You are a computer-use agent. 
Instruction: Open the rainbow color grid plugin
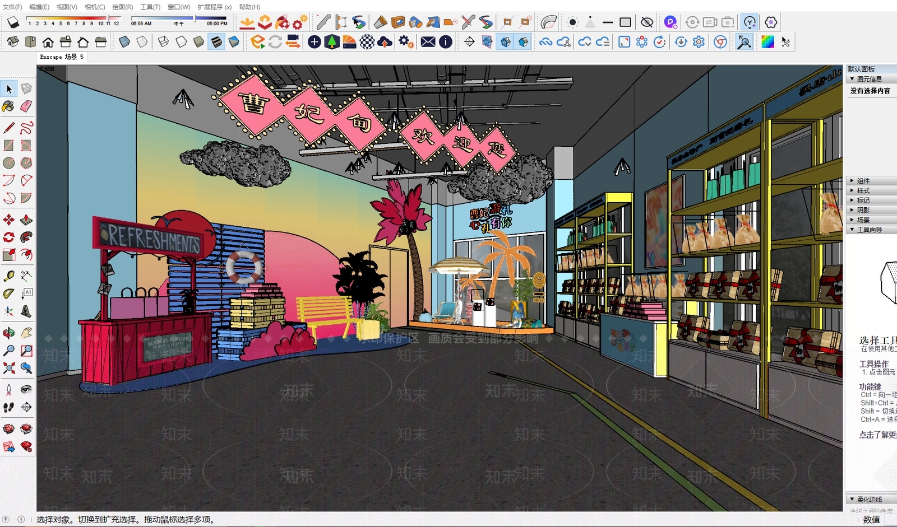(767, 42)
